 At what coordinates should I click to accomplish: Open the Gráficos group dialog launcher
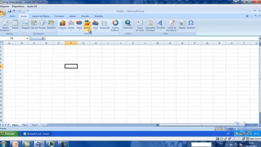(x=119, y=33)
